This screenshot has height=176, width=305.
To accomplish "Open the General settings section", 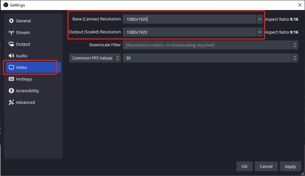I will click(x=33, y=21).
